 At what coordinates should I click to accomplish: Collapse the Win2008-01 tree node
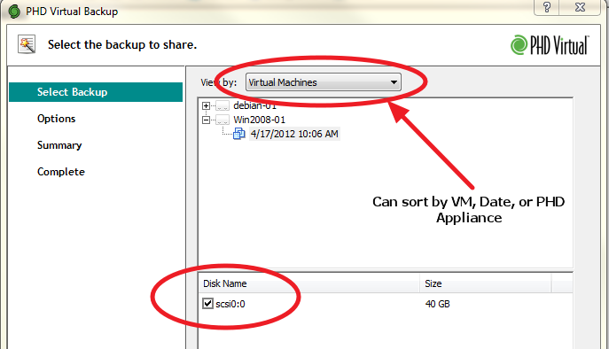click(x=207, y=120)
